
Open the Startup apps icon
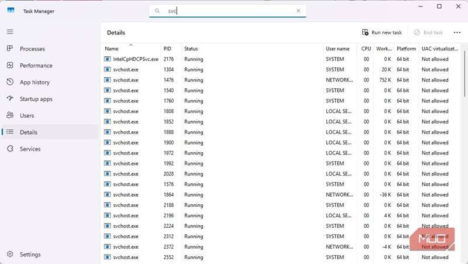(10, 98)
